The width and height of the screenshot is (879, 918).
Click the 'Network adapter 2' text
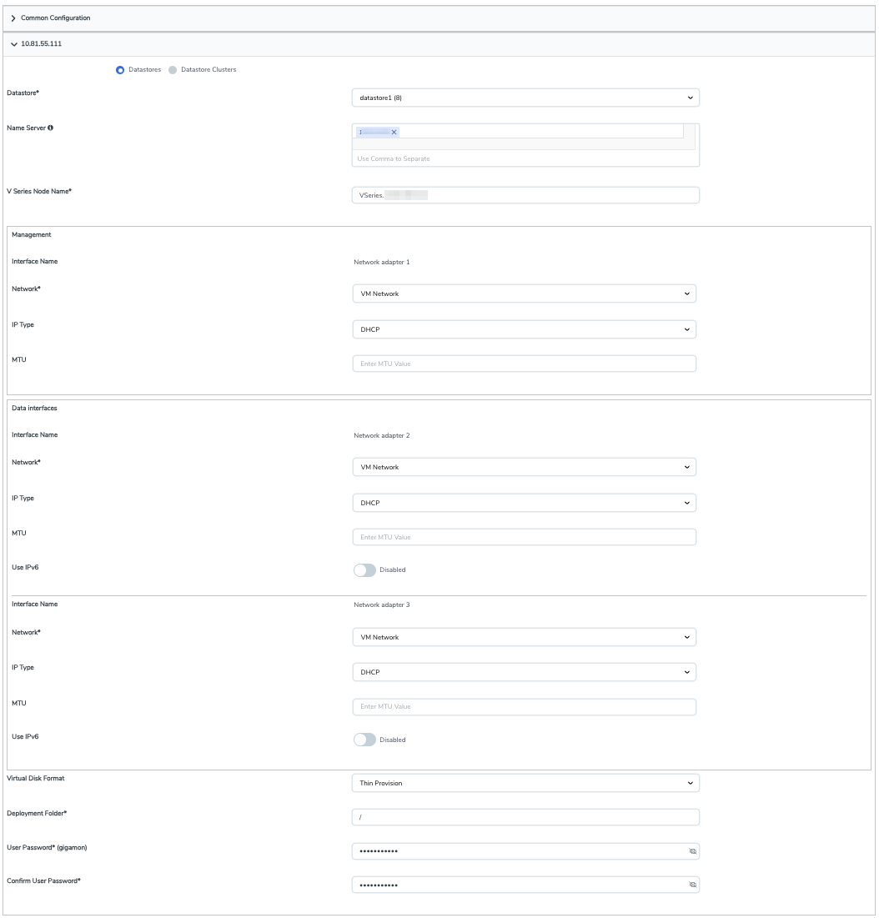pos(382,435)
